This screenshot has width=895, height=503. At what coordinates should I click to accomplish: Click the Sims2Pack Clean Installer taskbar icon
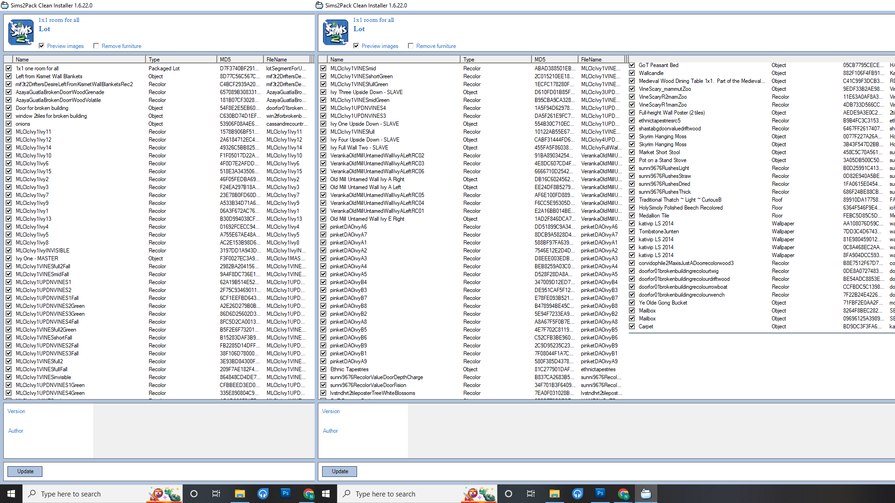click(x=646, y=494)
